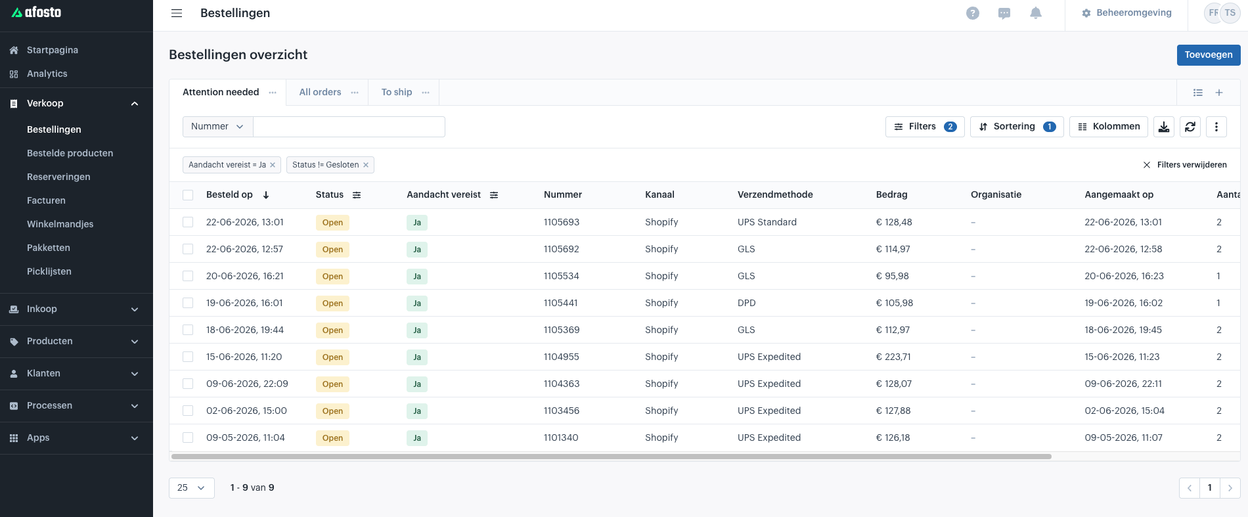Open Bestelde producten in sidebar
Viewport: 1248px width, 517px height.
pos(70,153)
